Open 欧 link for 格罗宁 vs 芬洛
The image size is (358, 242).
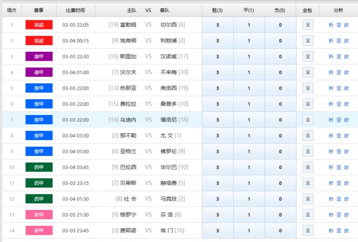tap(347, 215)
